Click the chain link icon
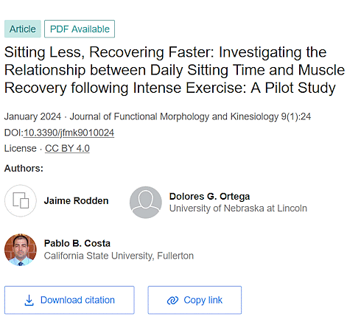The height and width of the screenshot is (333, 361). coord(172,300)
